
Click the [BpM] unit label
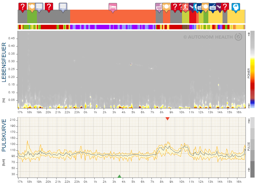tap(3, 162)
